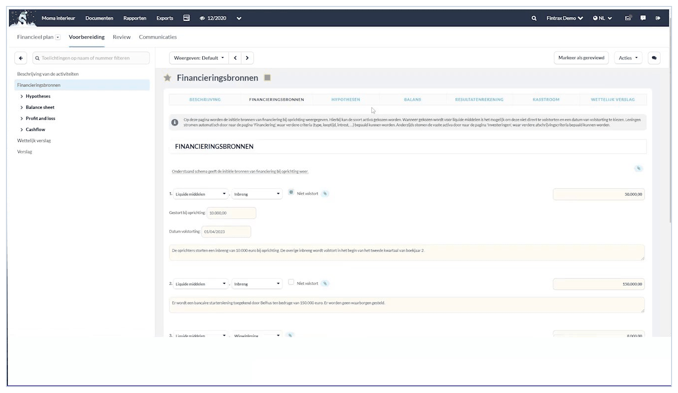678x393 pixels.
Task: Click the 150.000,00 amount field on row 2
Action: (599, 284)
